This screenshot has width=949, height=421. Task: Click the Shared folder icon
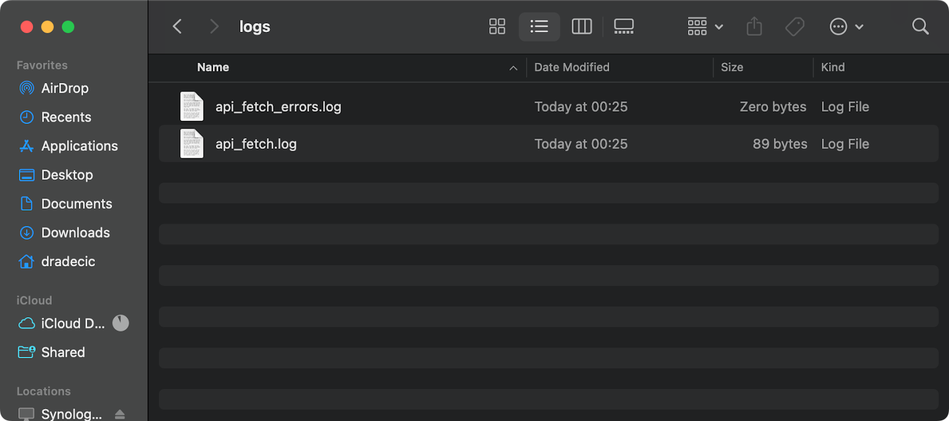27,352
